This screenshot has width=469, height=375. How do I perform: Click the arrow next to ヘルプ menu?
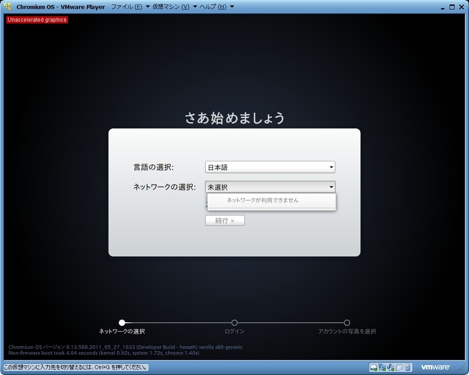pyautogui.click(x=232, y=6)
